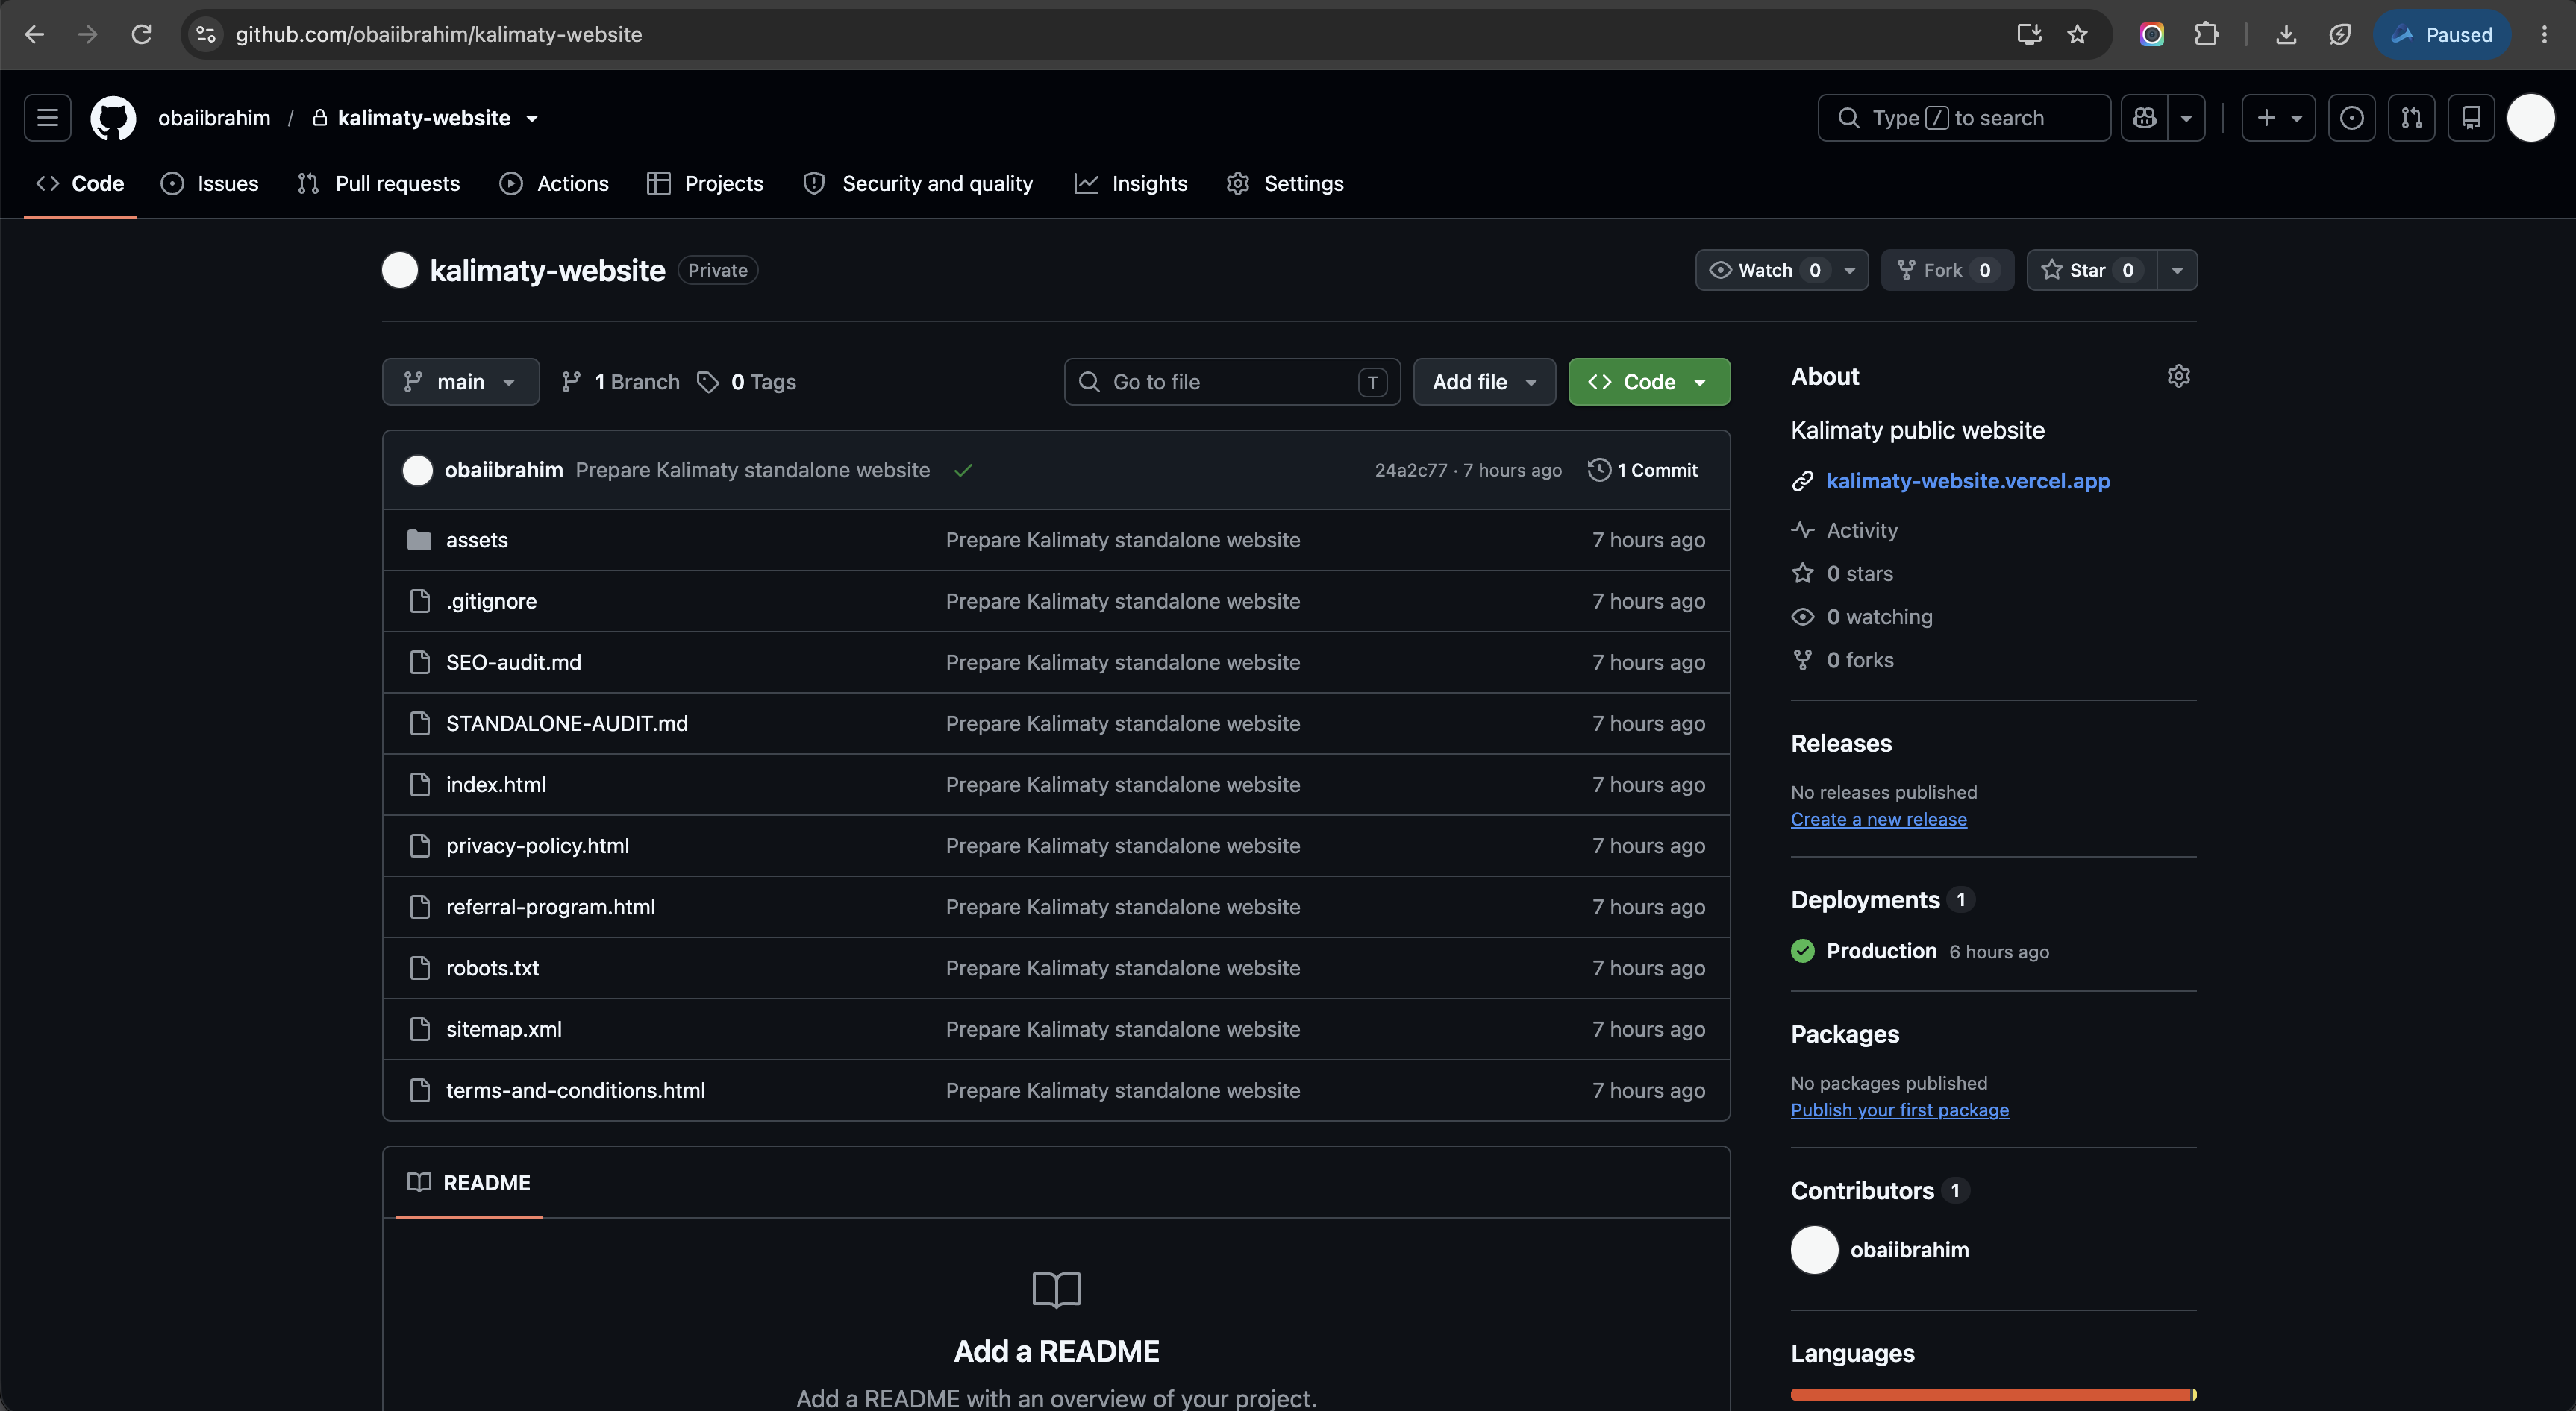Viewport: 2576px width, 1411px height.
Task: Open the notifications inbox icon
Action: point(2470,118)
